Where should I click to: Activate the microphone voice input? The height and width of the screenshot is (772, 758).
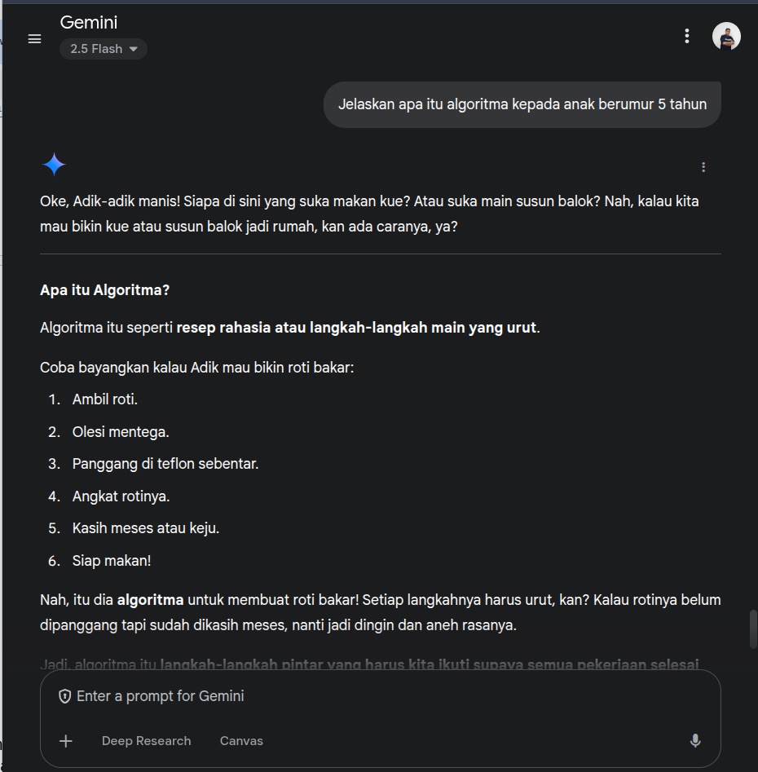click(x=695, y=741)
